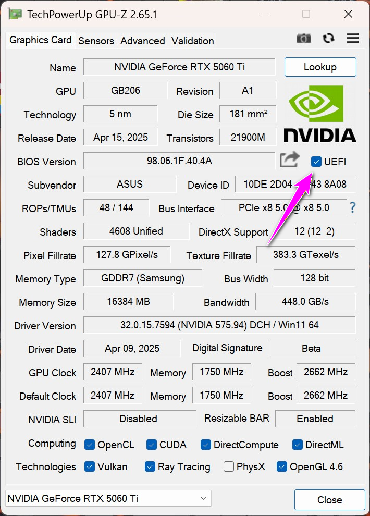The image size is (370, 516).
Task: Take a screenshot with the camera icon
Action: click(304, 38)
